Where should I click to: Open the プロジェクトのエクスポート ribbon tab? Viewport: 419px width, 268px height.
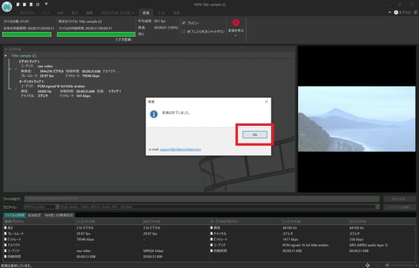[x=118, y=13]
